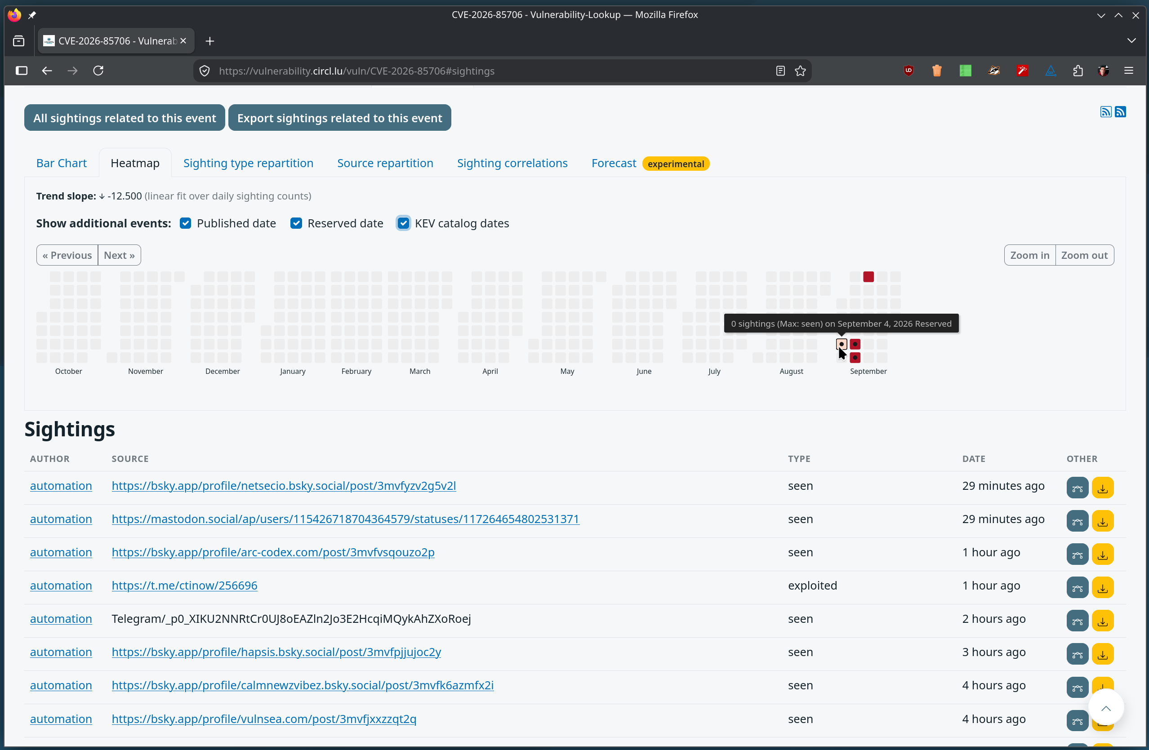This screenshot has height=750, width=1149.
Task: Open a new tab with the plus icon
Action: [209, 41]
